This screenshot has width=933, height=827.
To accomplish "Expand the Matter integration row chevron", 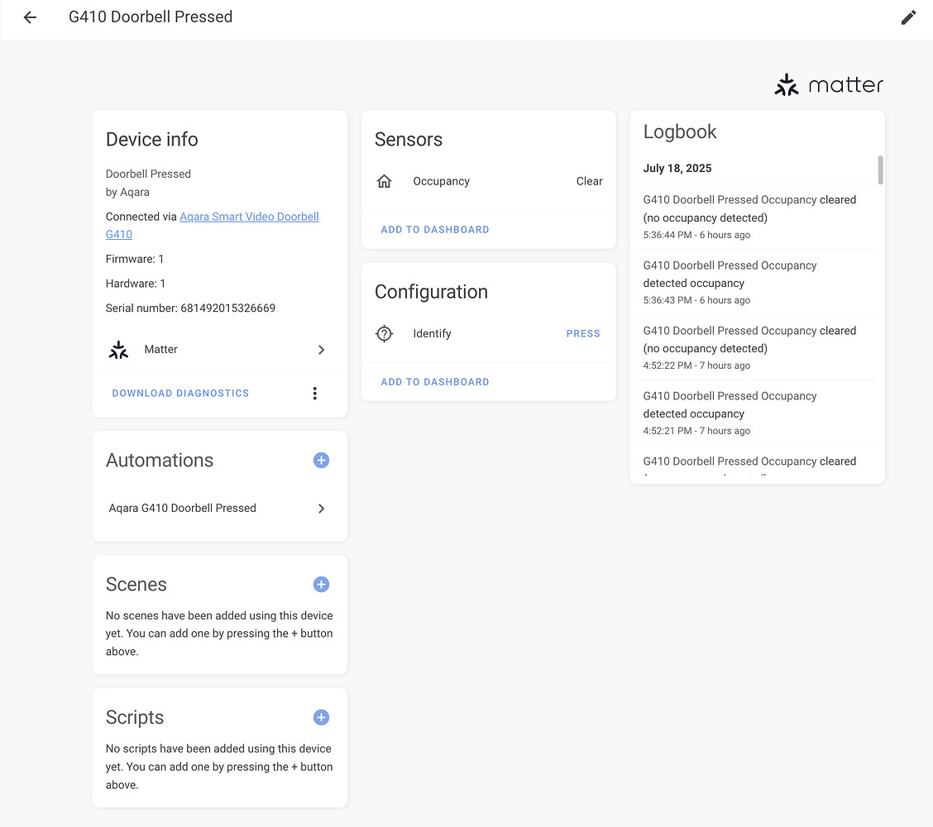I will coord(321,350).
